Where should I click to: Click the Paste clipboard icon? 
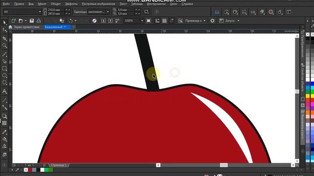click(x=62, y=21)
